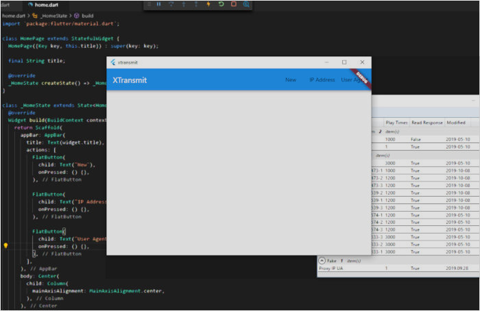Open the DevTools widget inspector icon

click(x=246, y=4)
